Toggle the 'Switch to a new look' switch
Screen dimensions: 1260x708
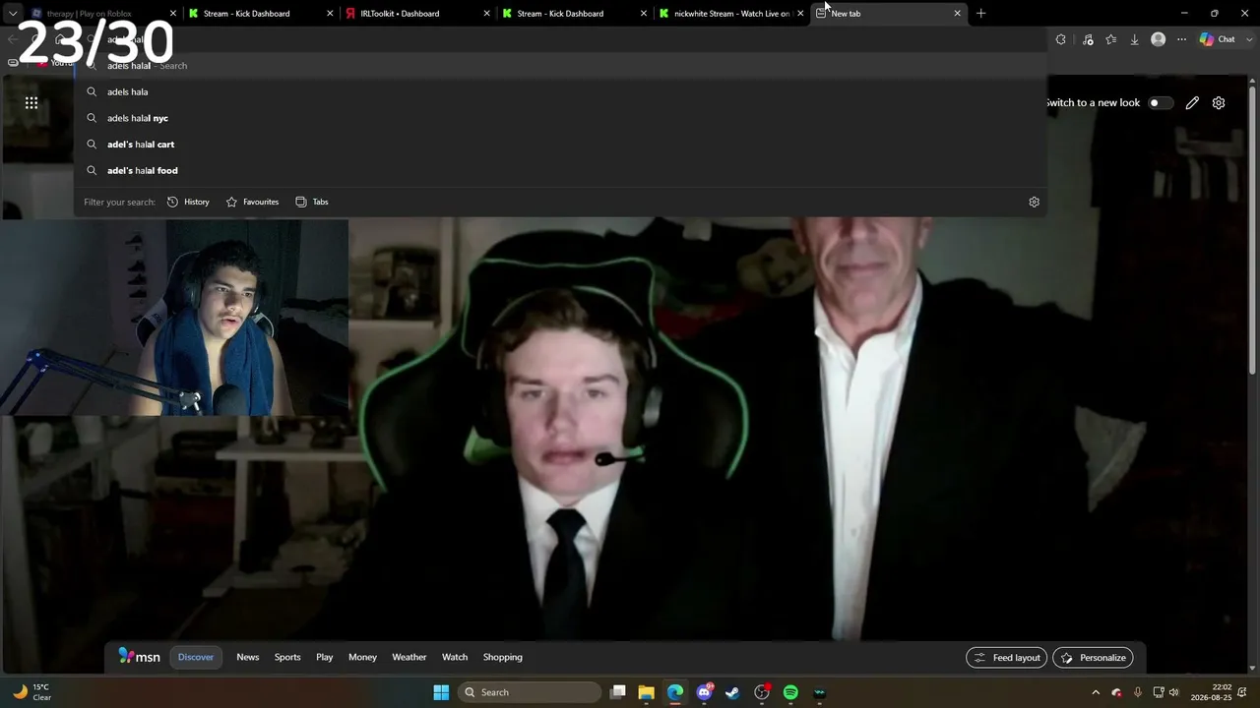1161,102
